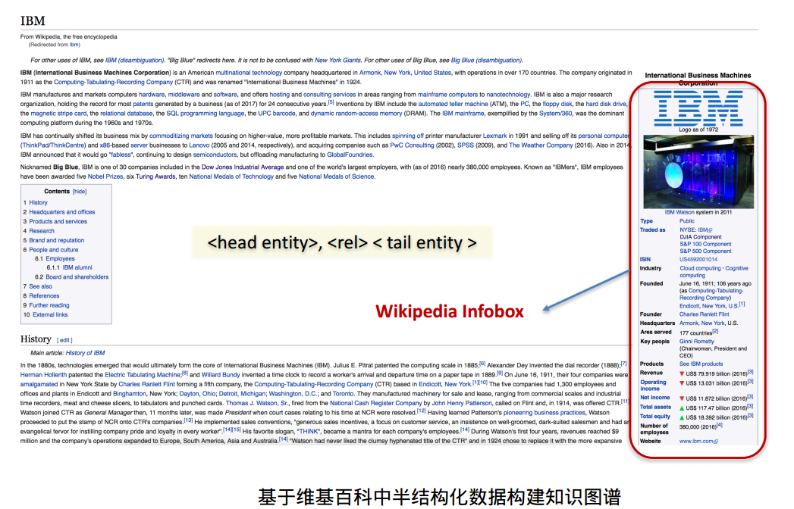This screenshot has width=794, height=509.
Task: Open the 'multinational technology' link
Action: click(249, 73)
